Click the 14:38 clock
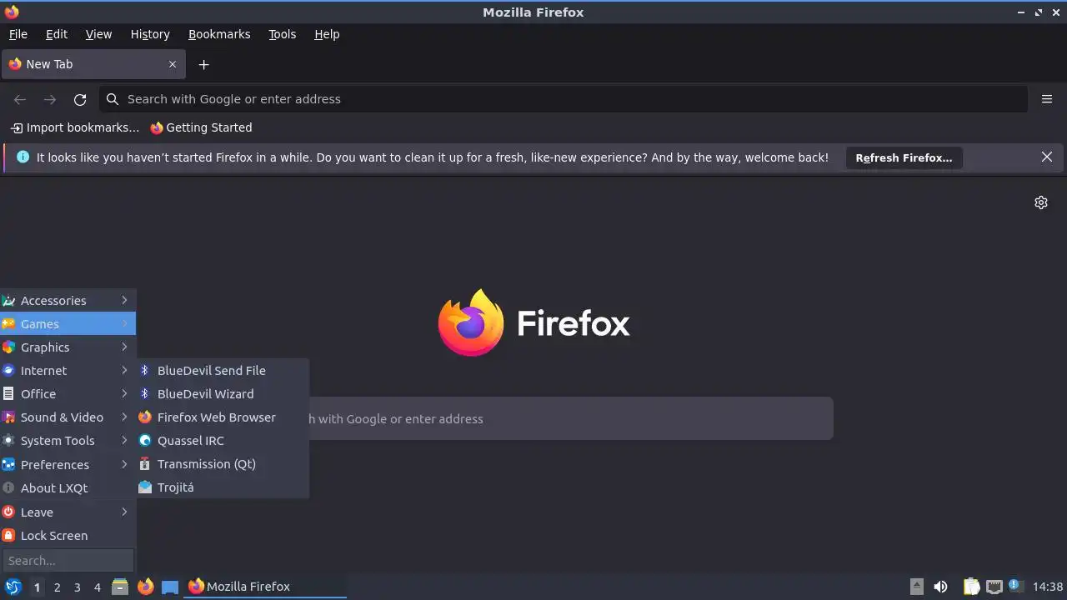 [1048, 587]
